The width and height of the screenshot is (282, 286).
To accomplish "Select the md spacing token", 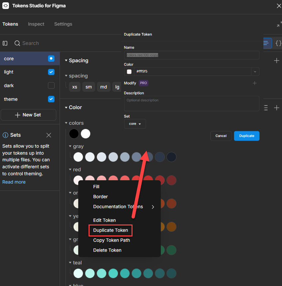I will pos(104,87).
